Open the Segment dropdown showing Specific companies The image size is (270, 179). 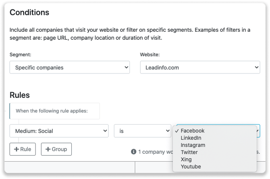[70, 67]
